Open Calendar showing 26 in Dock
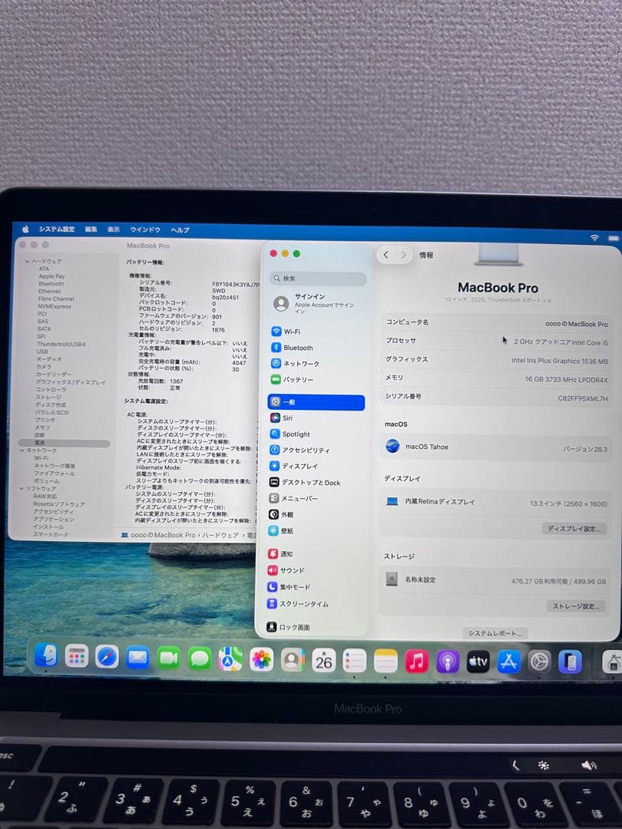 click(x=324, y=660)
